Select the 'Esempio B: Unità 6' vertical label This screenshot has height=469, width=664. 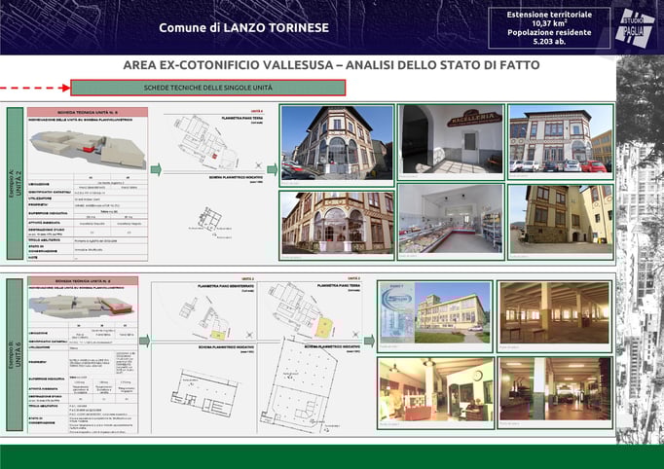pos(15,354)
